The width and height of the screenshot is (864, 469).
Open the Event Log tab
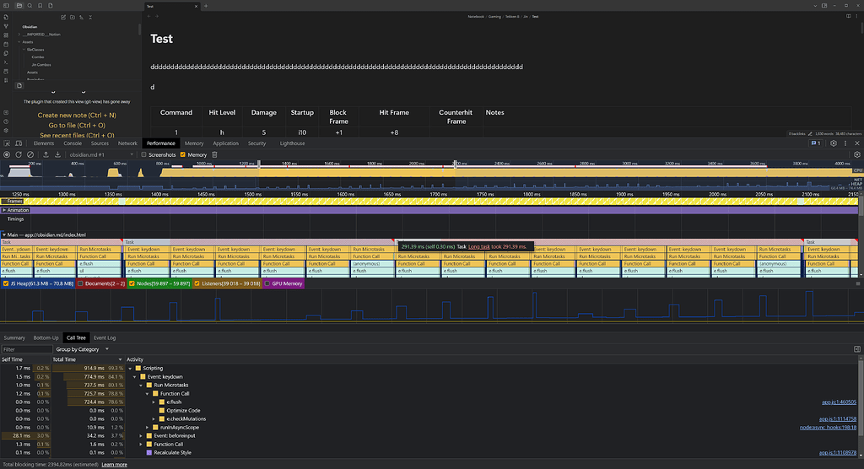tap(104, 338)
